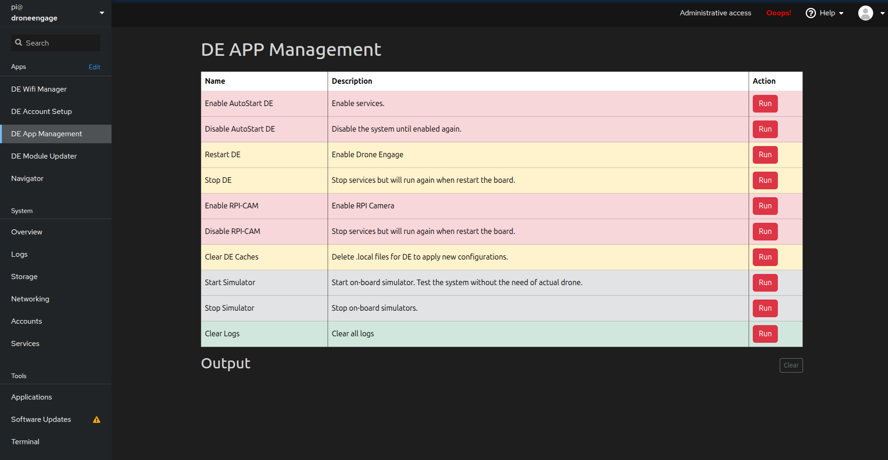888x460 pixels.
Task: Click the search magnifier icon in the sidebar
Action: click(19, 42)
